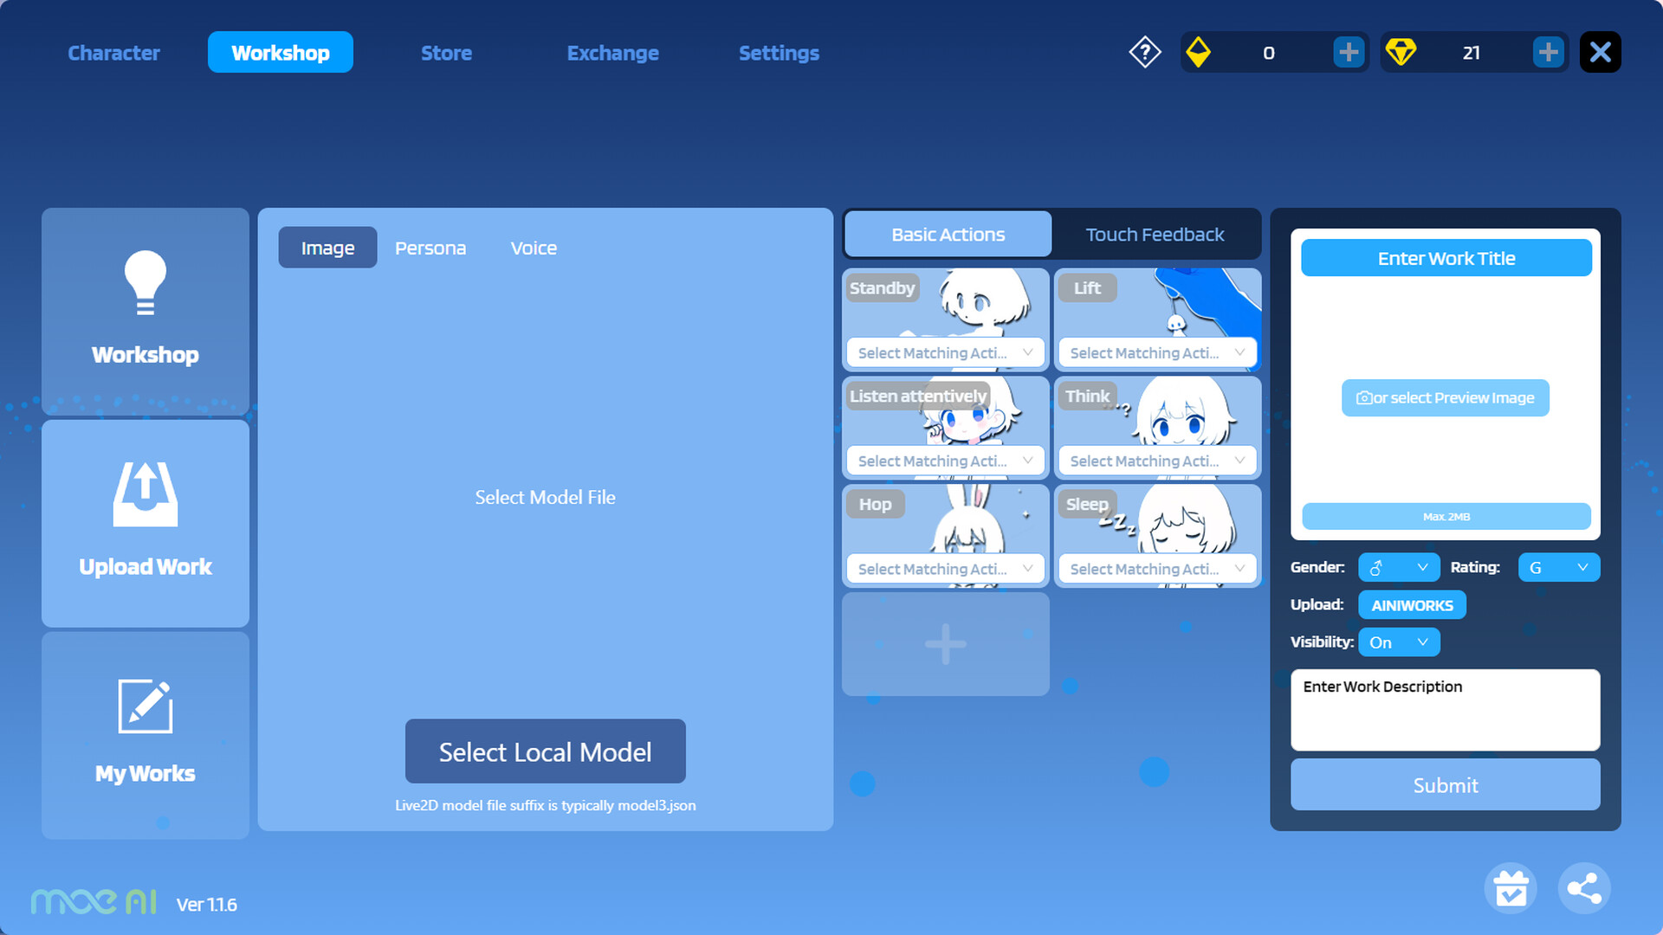Expand the Gender dropdown
This screenshot has height=935, width=1663.
click(x=1399, y=567)
